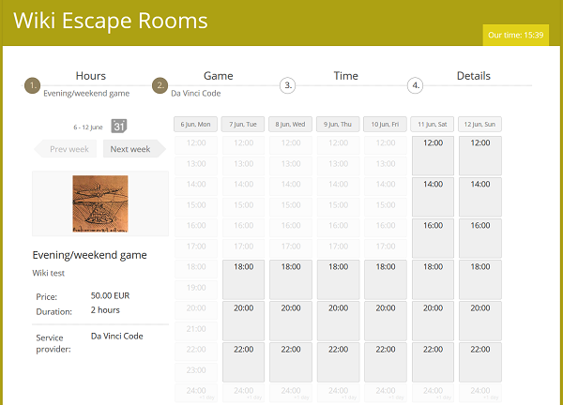
Task: Pick the 20:00 slot on Wednesday 8 Jun
Action: click(291, 321)
